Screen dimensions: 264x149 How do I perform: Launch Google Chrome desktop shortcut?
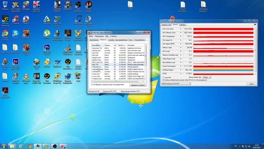tap(5, 35)
